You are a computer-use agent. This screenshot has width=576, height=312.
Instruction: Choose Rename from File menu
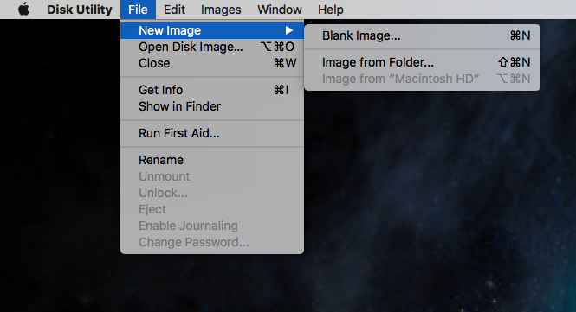(212, 160)
